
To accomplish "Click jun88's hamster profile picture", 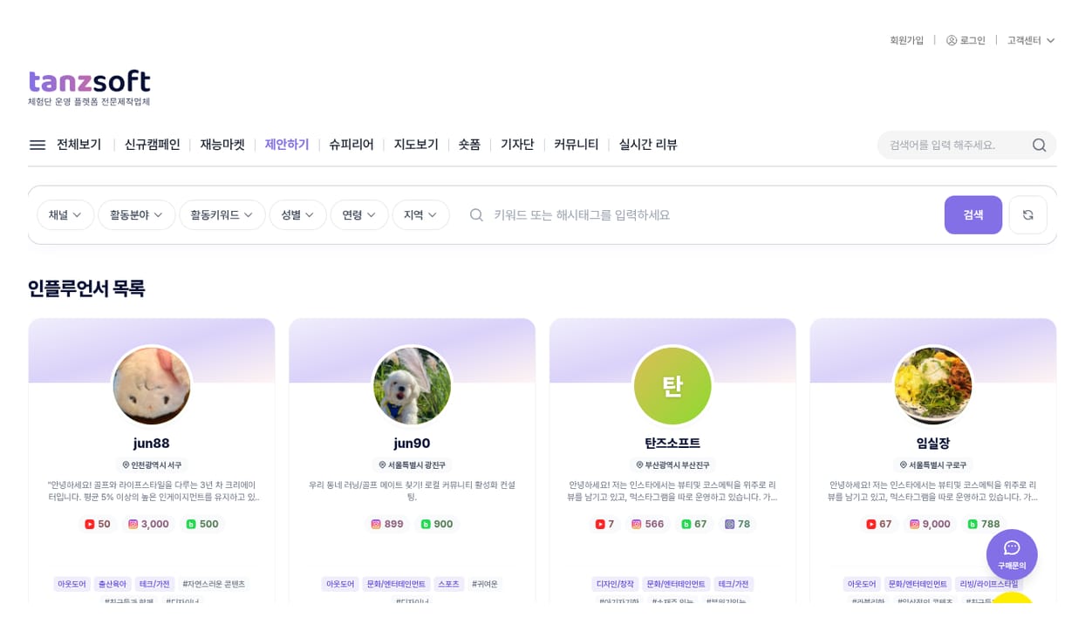I will click(152, 386).
